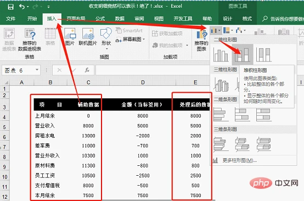Click the formula bar cancel X icon
Image resolution: width=304 pixels, height=201 pixels.
click(x=59, y=70)
